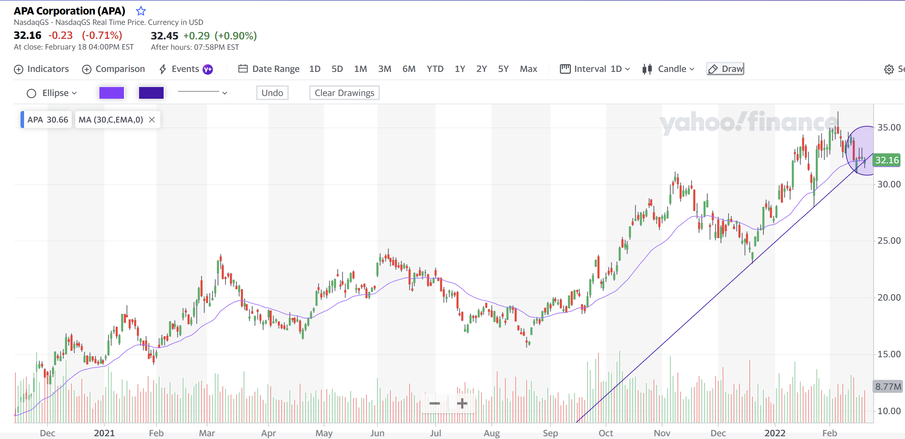The image size is (905, 439).
Task: Click Clear Drawings button
Action: pyautogui.click(x=344, y=93)
